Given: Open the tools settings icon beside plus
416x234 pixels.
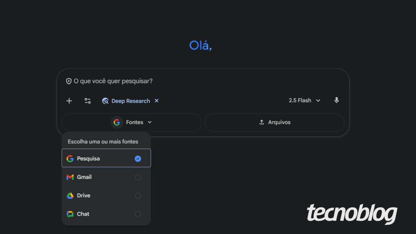Looking at the screenshot, I should (x=88, y=101).
